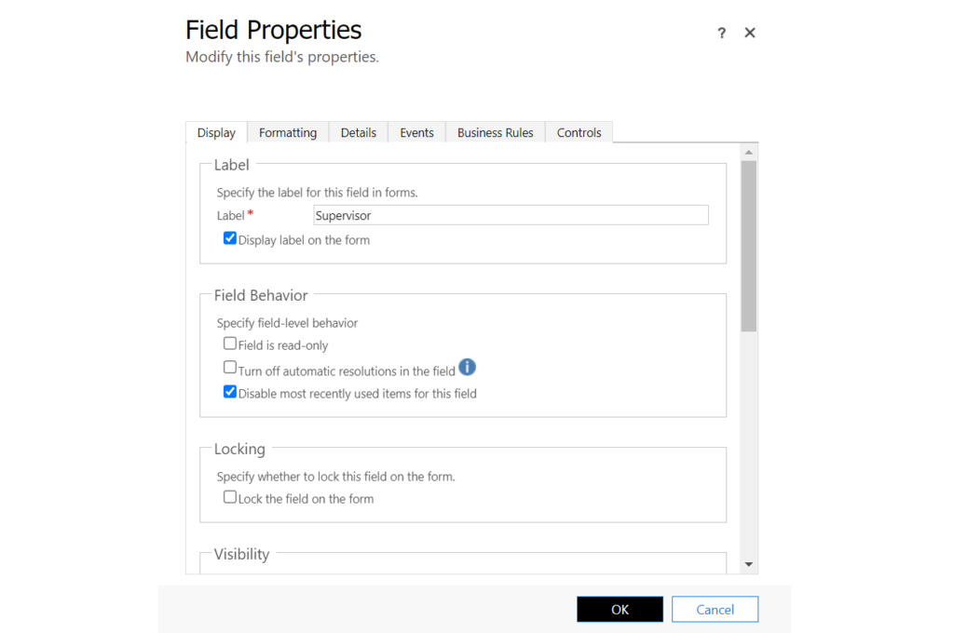View the Business Rules tab

495,132
